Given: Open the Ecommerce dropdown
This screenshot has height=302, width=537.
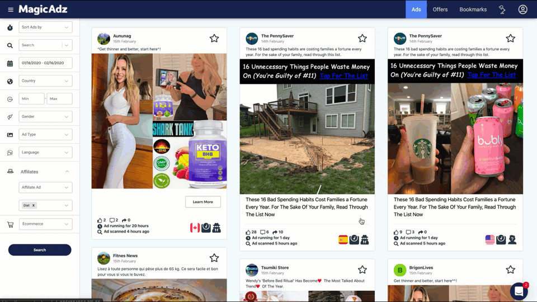Looking at the screenshot, I should click(45, 224).
